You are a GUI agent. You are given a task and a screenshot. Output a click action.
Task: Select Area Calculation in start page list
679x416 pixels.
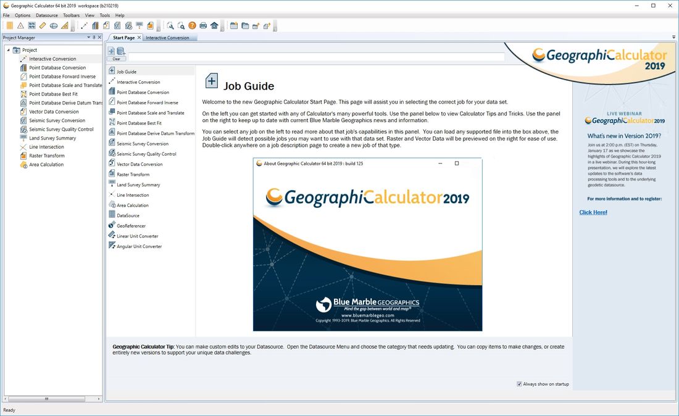tap(133, 205)
